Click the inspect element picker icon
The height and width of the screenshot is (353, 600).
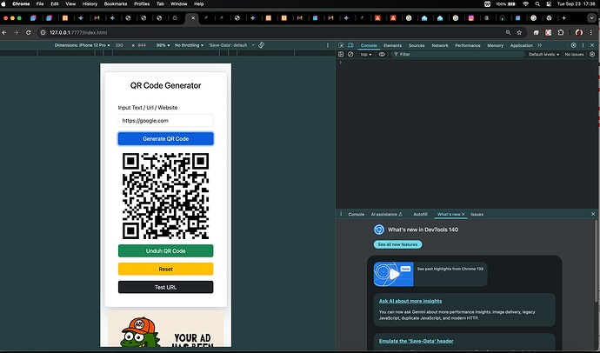342,44
